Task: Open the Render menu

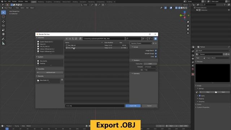Action: click(14, 1)
